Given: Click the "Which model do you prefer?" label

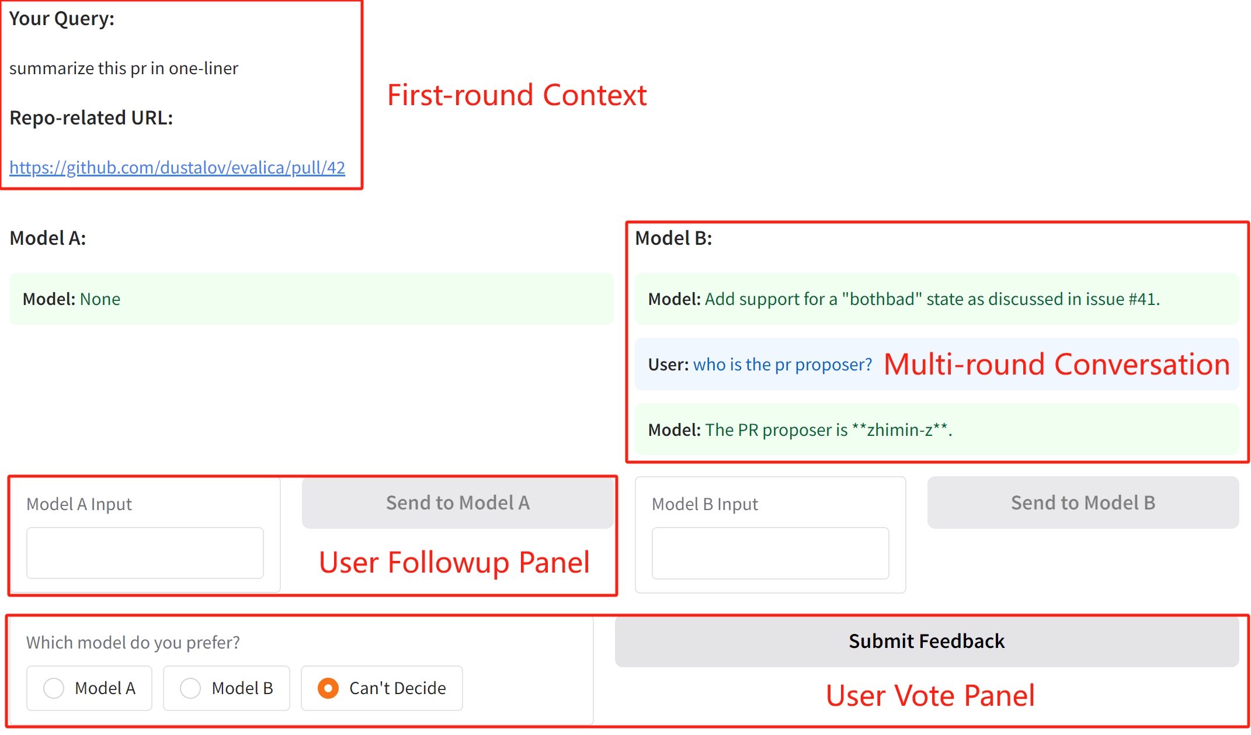Looking at the screenshot, I should pyautogui.click(x=133, y=643).
